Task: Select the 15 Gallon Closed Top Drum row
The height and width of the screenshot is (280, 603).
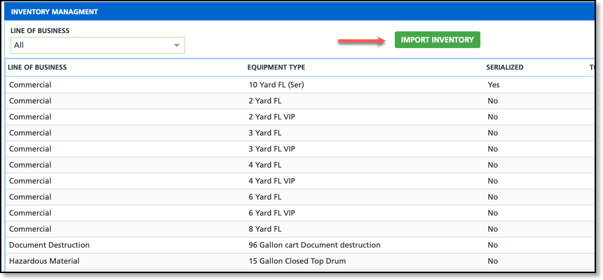Action: click(x=300, y=261)
